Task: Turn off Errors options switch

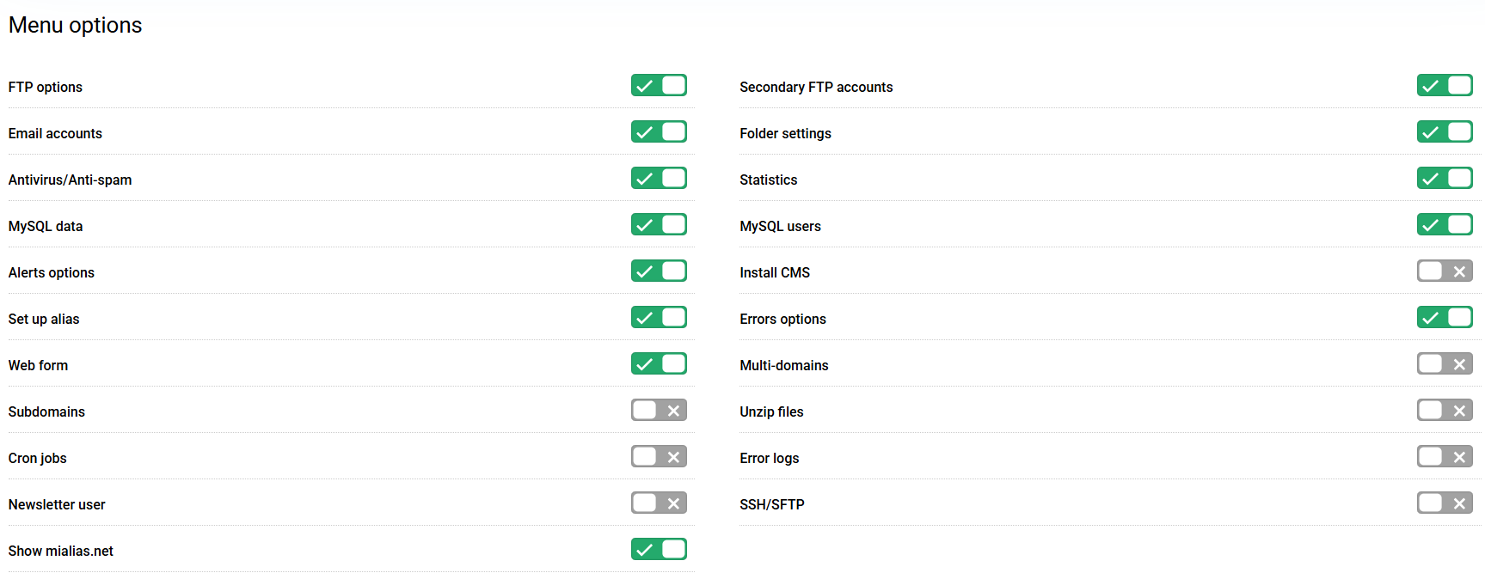Action: (1445, 318)
